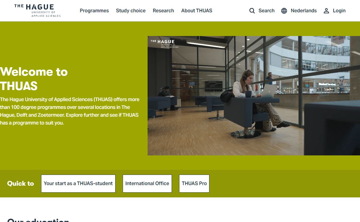Open the Research menu
This screenshot has width=360, height=222.
(x=163, y=10)
